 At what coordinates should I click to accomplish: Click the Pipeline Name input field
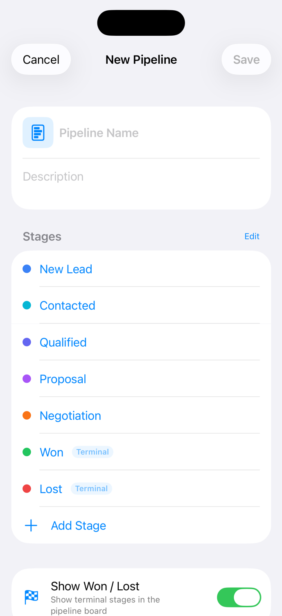coord(123,132)
